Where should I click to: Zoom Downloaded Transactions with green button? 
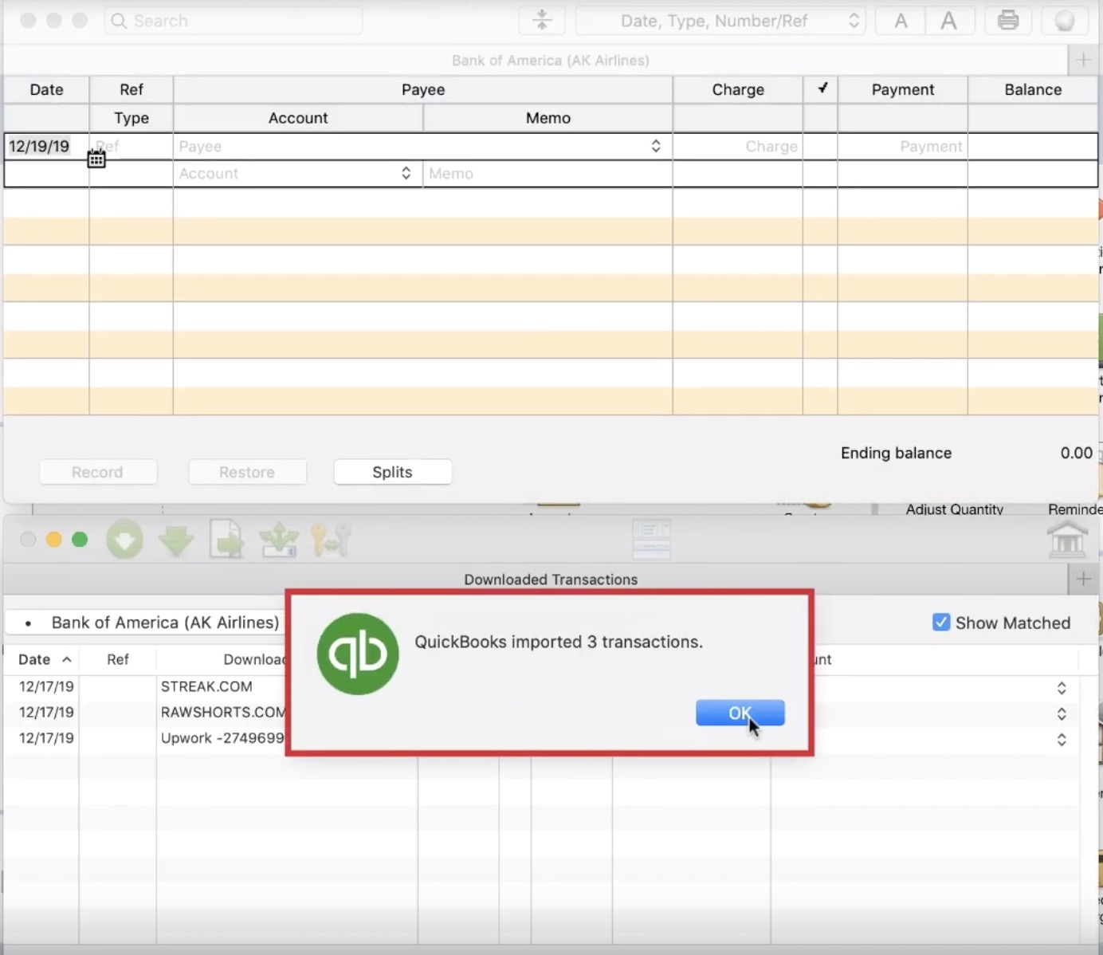tap(80, 540)
